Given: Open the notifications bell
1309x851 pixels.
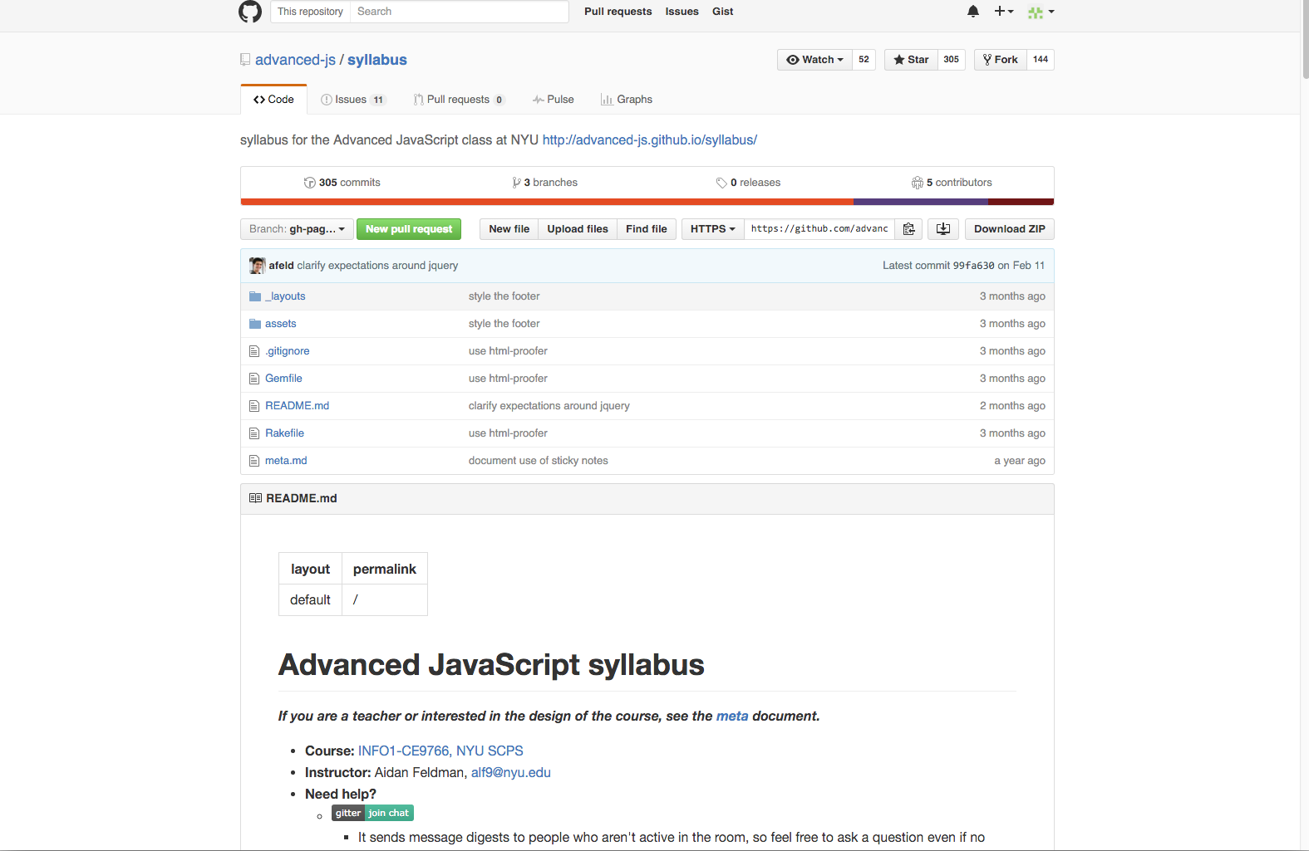Looking at the screenshot, I should (973, 11).
